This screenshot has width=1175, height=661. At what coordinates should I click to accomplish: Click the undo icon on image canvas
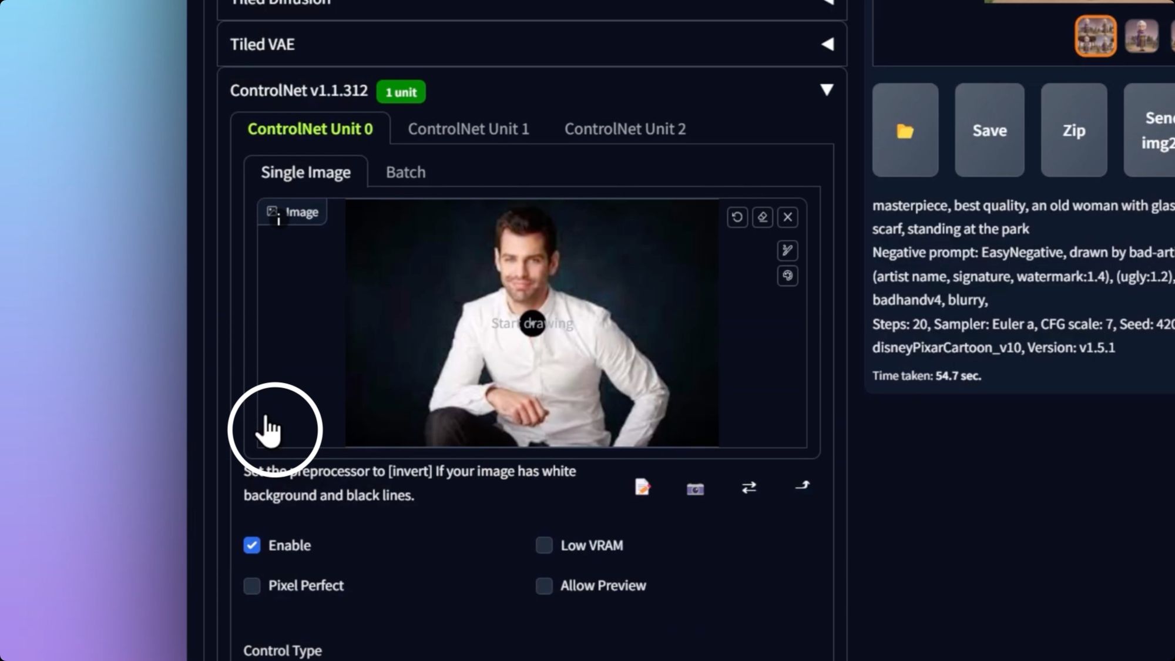tap(737, 217)
